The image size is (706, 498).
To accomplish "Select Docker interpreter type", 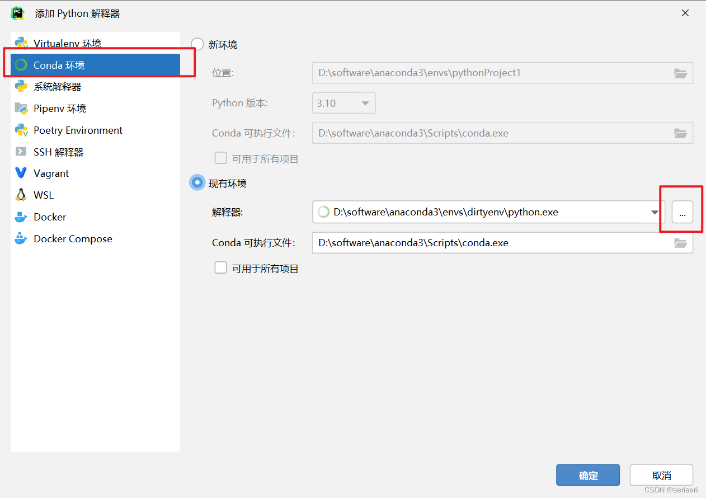I will click(95, 217).
